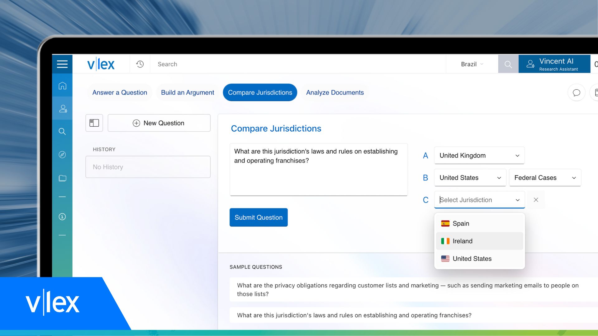The width and height of the screenshot is (598, 336).
Task: Click the home icon in sidebar
Action: 62,86
